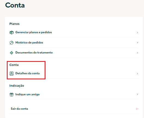Click chevron on Gerenciar planos row

[137, 32]
